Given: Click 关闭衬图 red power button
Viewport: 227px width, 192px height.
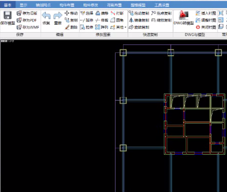Looking at the screenshot, I should coord(198,27).
